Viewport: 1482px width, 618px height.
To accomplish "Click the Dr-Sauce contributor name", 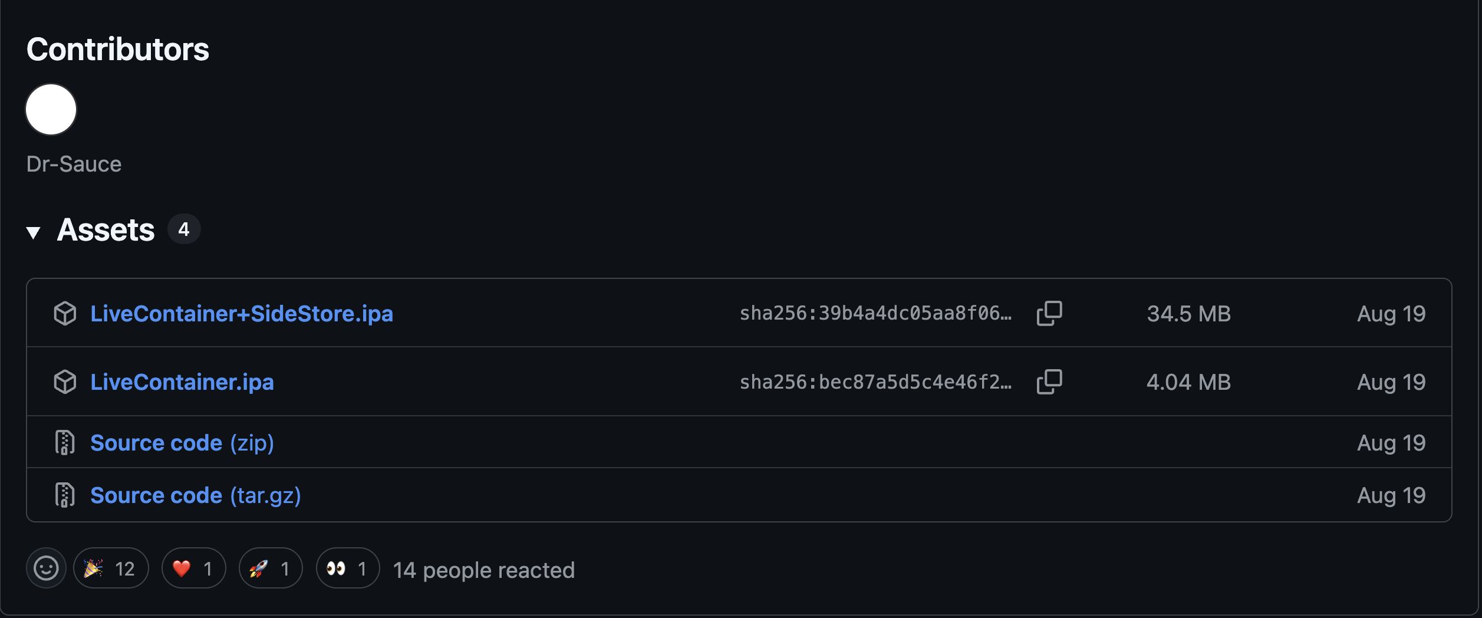I will 74,164.
